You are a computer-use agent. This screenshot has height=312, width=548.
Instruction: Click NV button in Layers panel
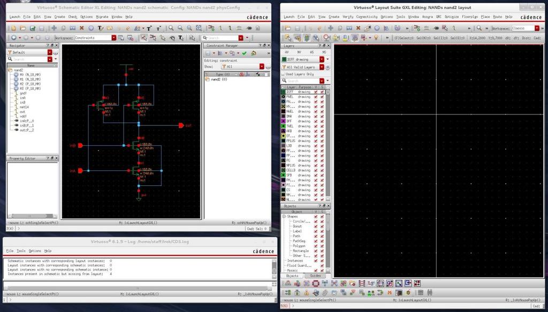[299, 52]
